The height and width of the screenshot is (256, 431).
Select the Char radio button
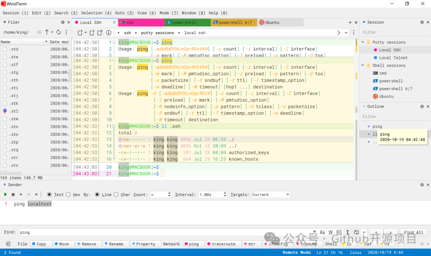[116, 194]
